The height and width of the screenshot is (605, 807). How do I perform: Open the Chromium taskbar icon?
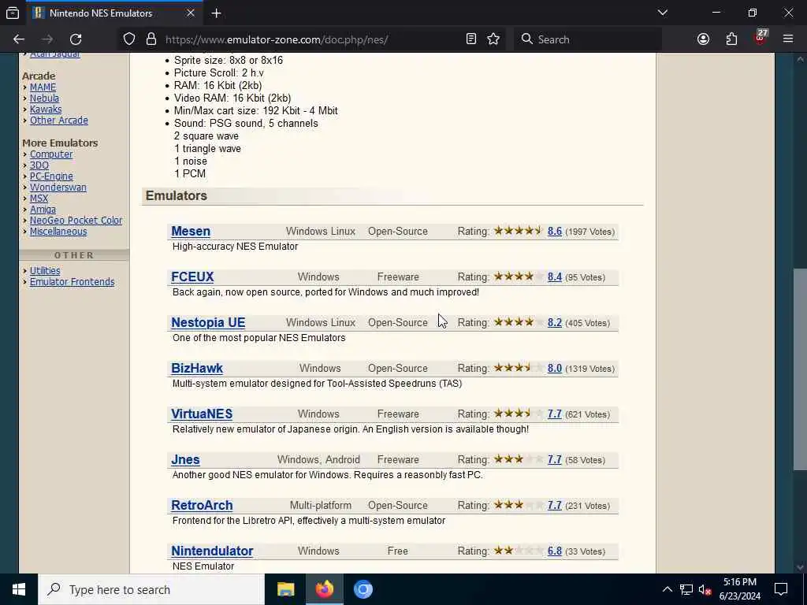click(x=363, y=589)
